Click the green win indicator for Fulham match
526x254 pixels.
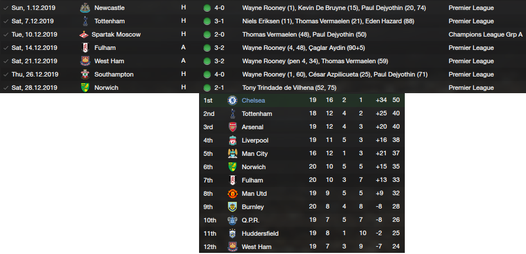(207, 48)
